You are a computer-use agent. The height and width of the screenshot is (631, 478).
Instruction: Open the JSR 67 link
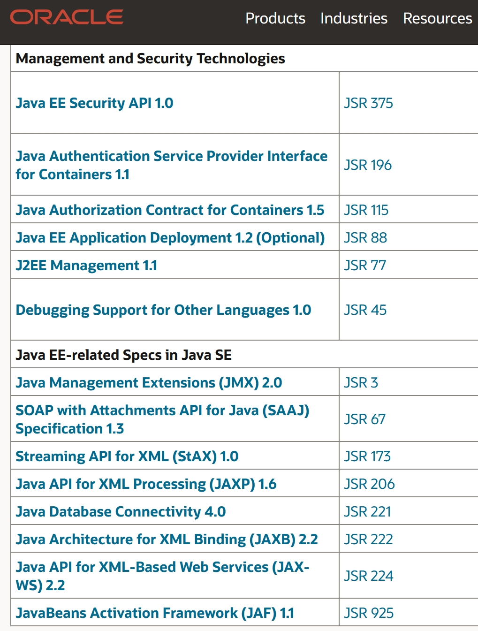pyautogui.click(x=364, y=419)
